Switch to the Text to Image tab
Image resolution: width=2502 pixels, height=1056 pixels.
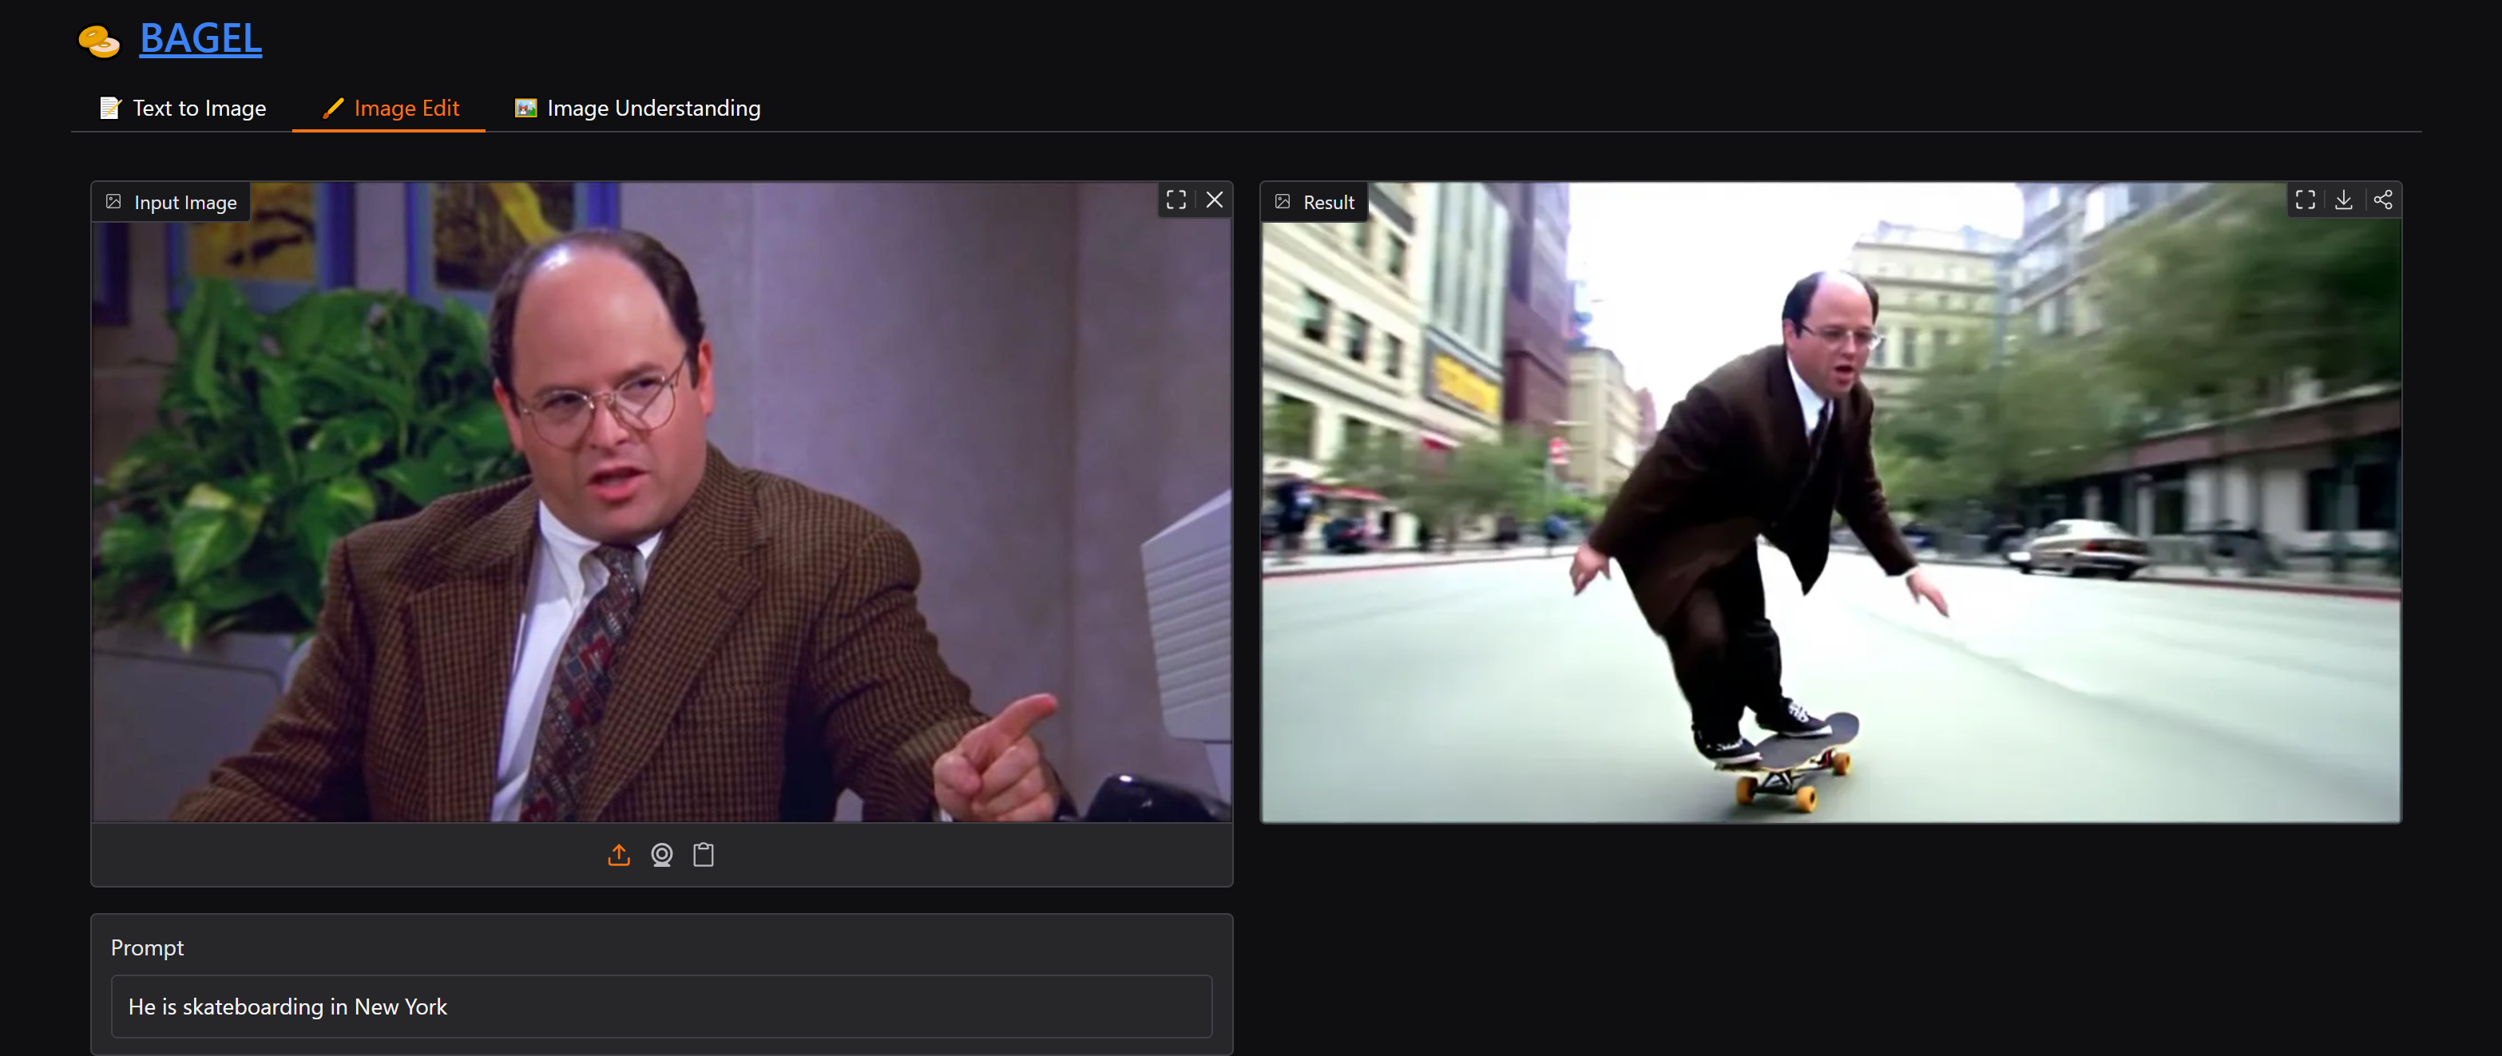click(183, 109)
